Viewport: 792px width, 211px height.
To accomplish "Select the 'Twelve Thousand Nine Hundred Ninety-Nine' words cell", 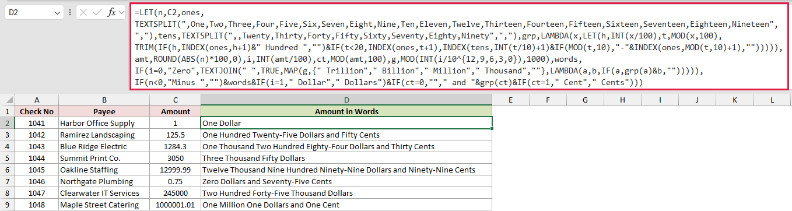I will click(346, 170).
